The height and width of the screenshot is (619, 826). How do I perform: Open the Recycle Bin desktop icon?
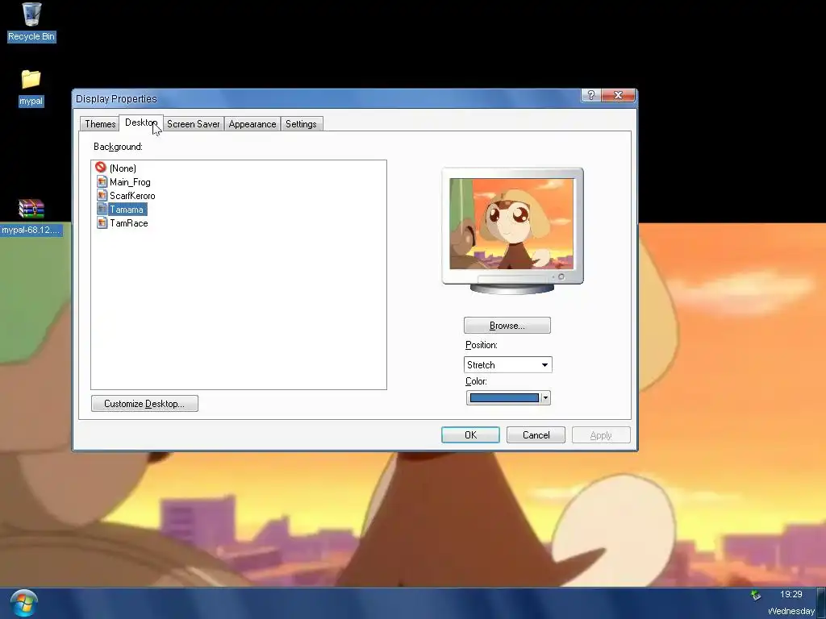(31, 22)
